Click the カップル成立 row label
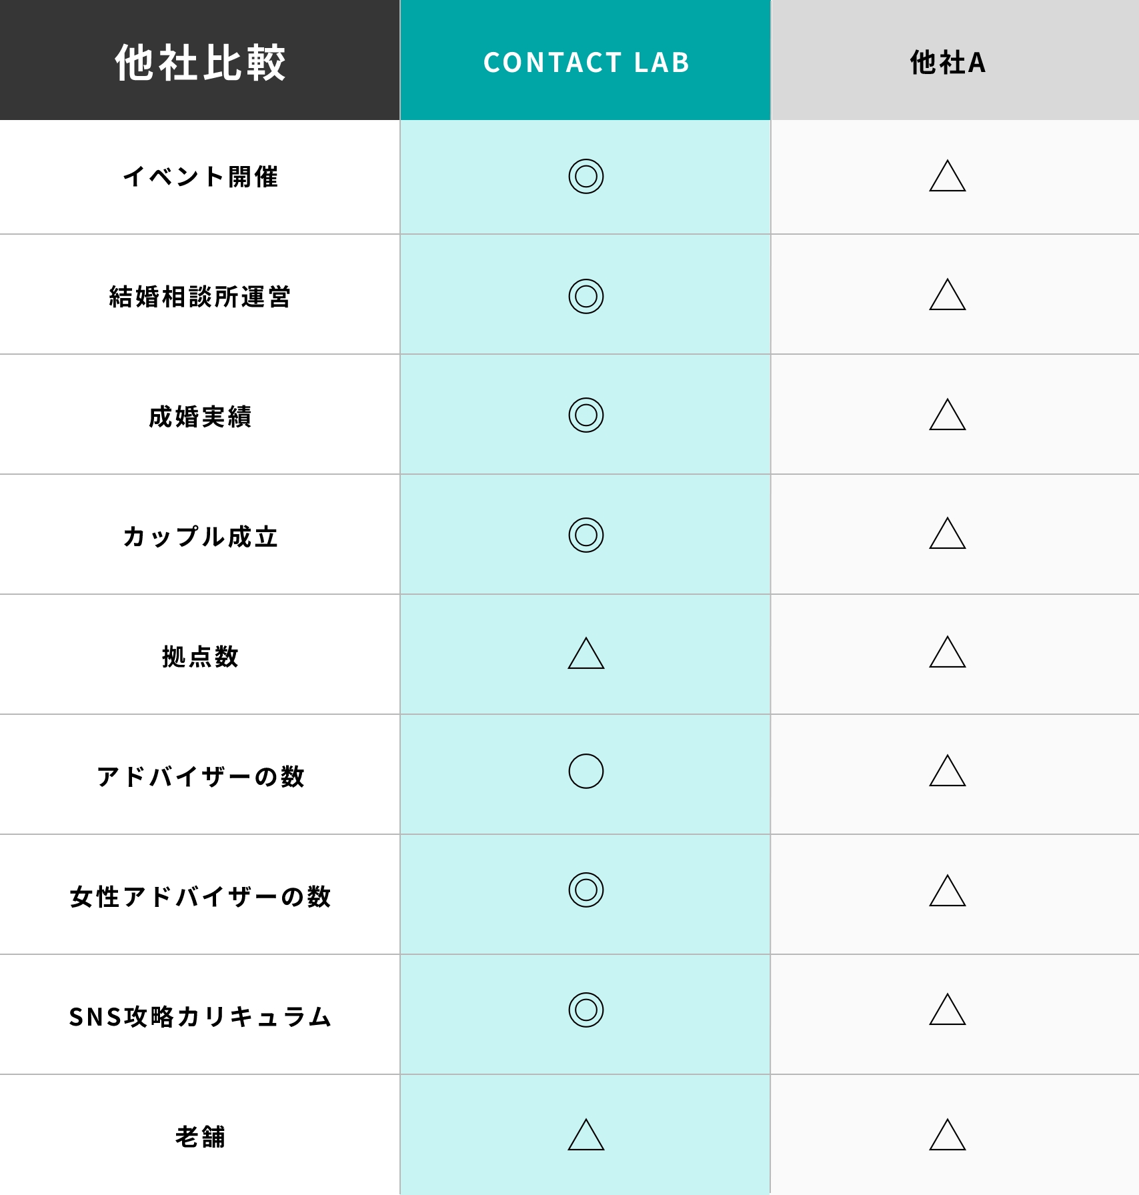Image resolution: width=1139 pixels, height=1195 pixels. tap(200, 537)
